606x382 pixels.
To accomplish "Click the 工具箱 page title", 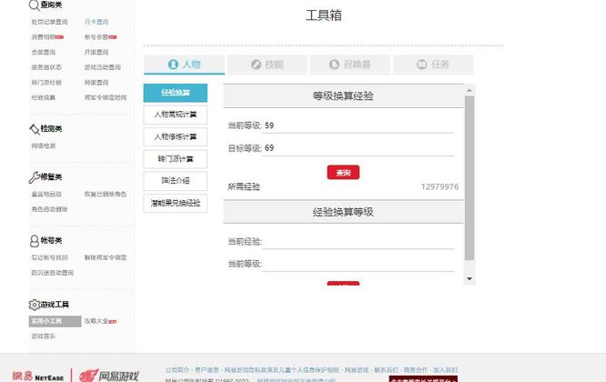I will click(324, 15).
